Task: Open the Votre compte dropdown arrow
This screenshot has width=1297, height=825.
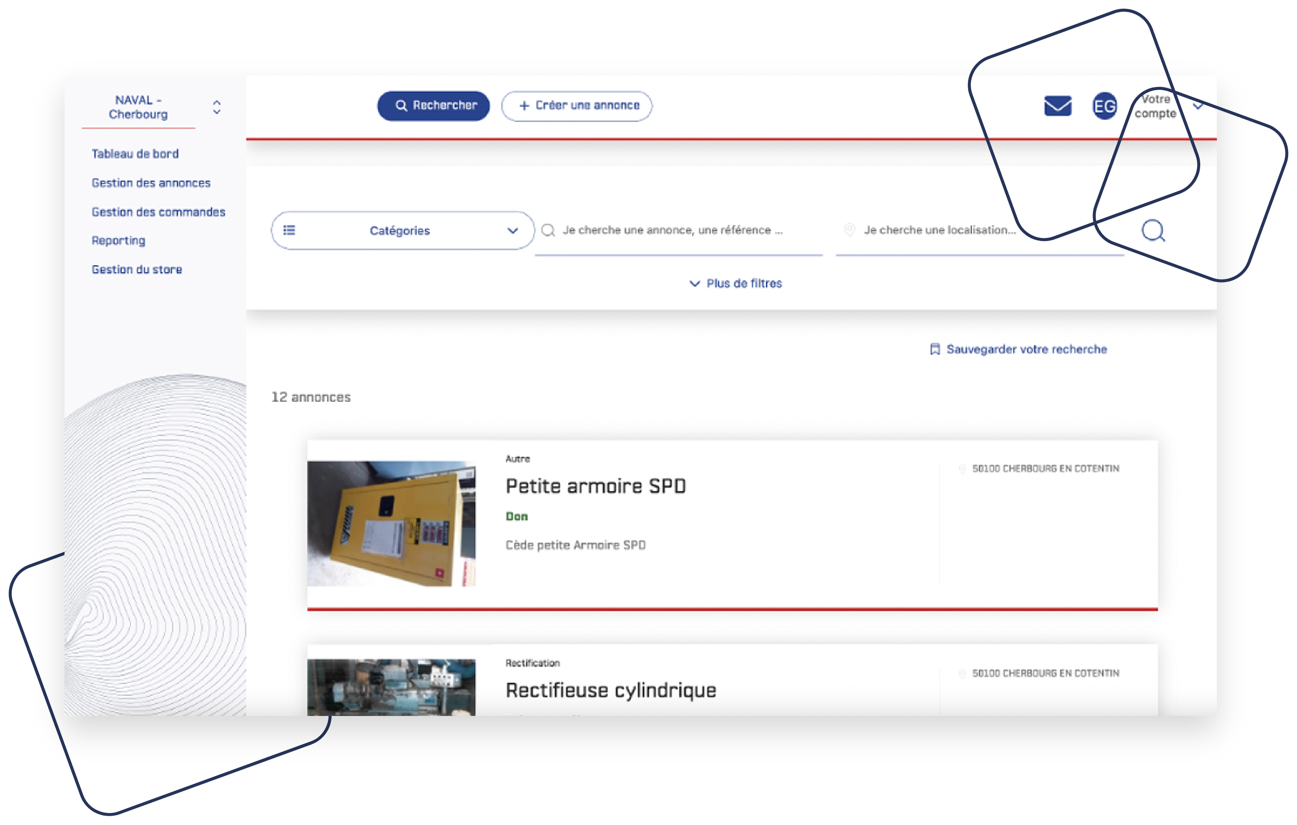Action: [1198, 106]
